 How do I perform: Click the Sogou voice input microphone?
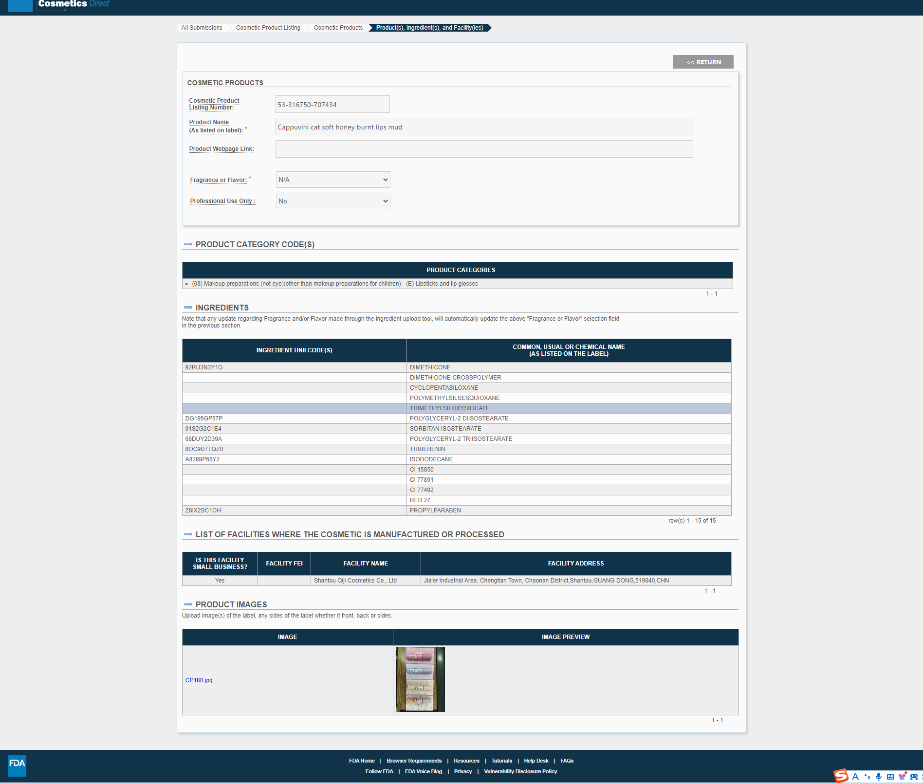[879, 777]
